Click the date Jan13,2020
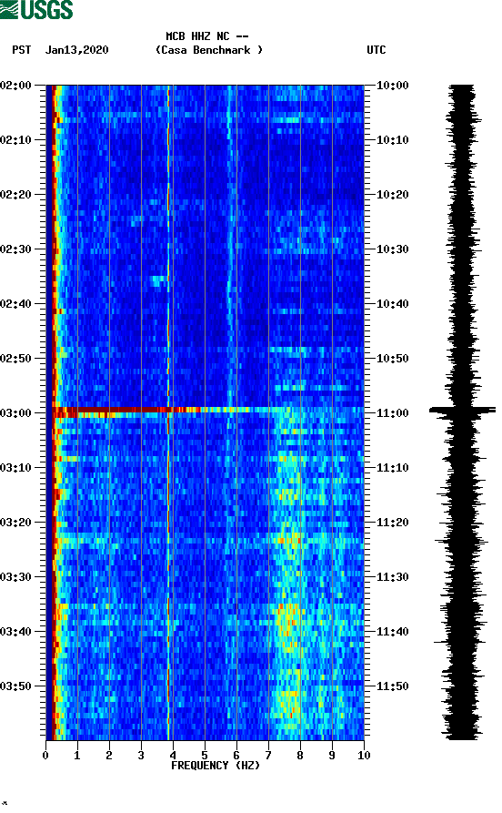The height and width of the screenshot is (813, 502). pyautogui.click(x=76, y=50)
